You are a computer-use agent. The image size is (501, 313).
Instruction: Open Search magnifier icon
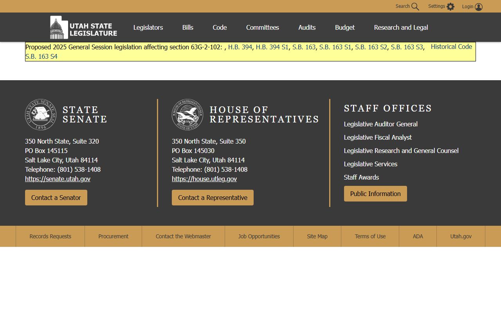tap(415, 7)
